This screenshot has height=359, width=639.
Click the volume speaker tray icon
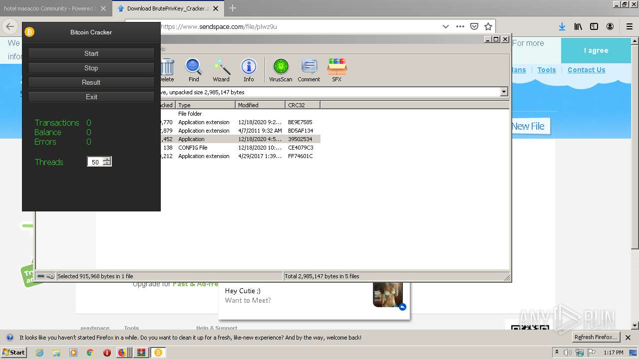(x=568, y=353)
